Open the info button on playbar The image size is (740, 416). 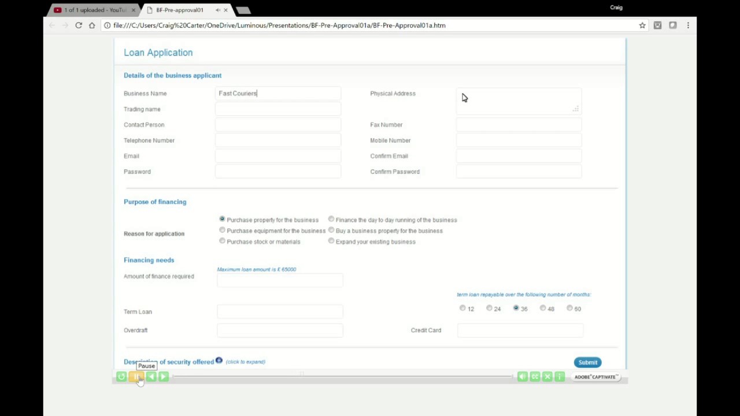click(x=559, y=377)
